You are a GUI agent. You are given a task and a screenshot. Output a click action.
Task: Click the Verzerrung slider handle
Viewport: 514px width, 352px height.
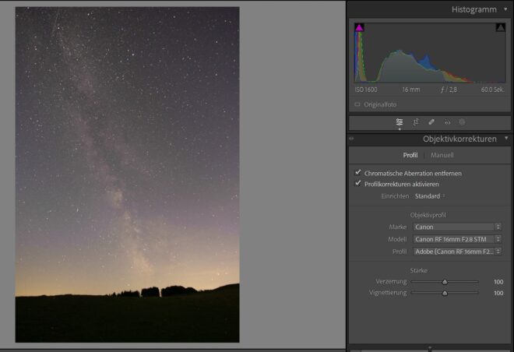coord(445,282)
